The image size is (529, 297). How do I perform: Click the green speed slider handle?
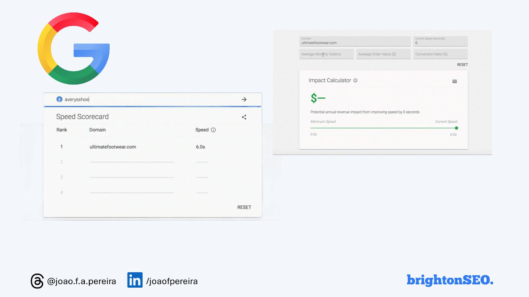(457, 128)
